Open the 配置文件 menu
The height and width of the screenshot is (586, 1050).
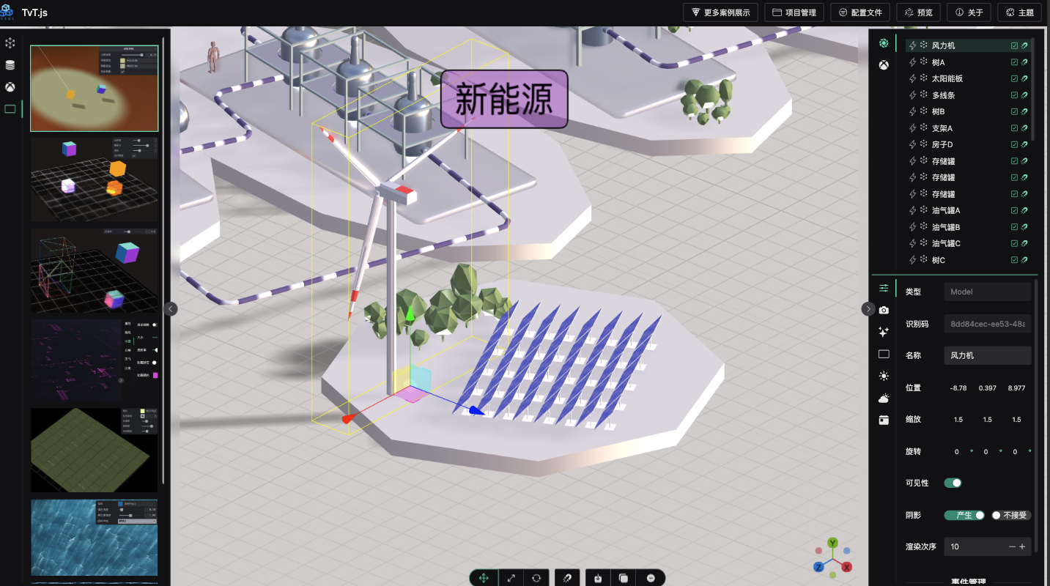pyautogui.click(x=860, y=12)
